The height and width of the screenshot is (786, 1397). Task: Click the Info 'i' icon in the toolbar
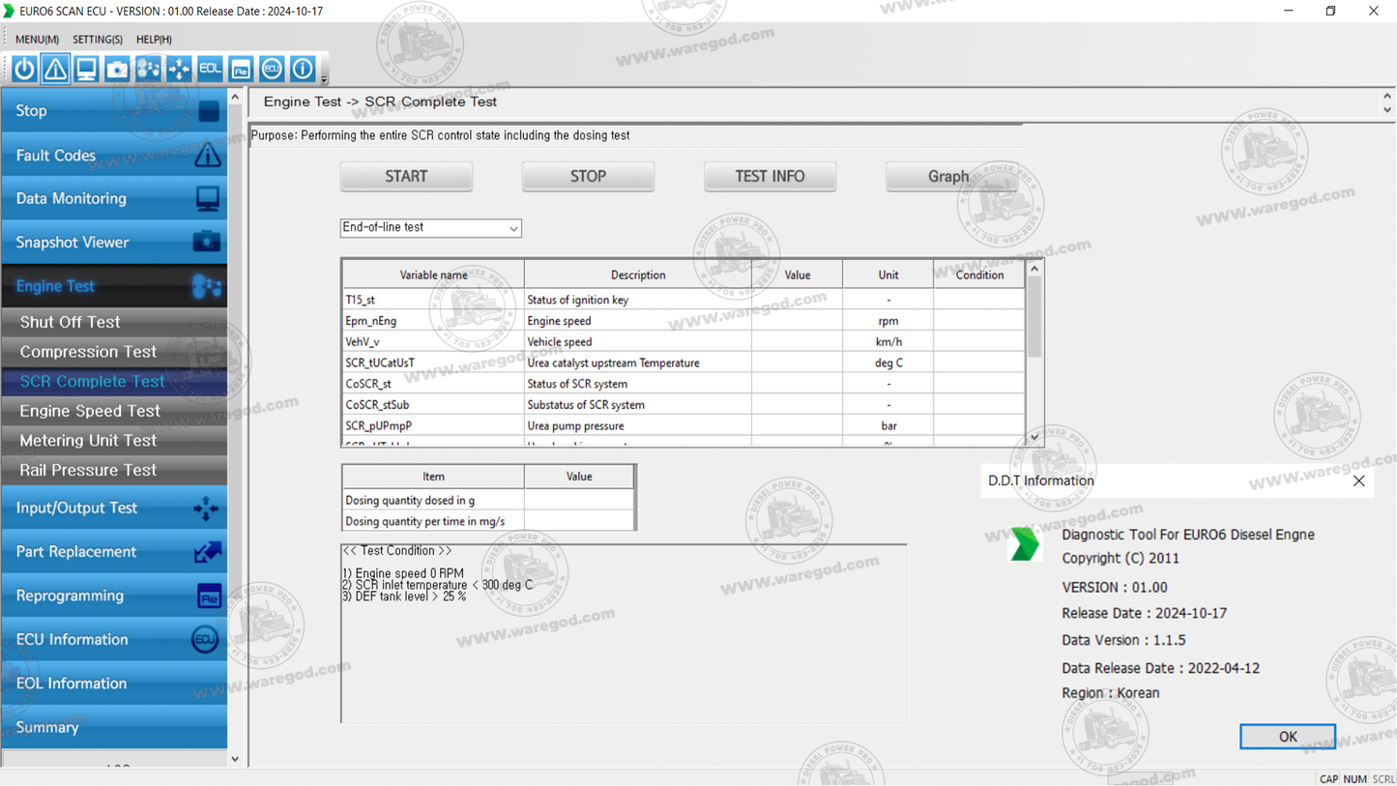(x=302, y=68)
